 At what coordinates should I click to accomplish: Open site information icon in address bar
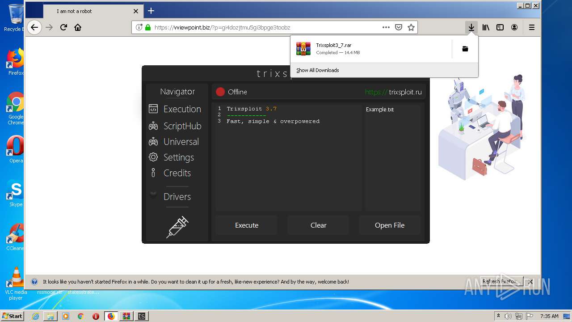139,27
